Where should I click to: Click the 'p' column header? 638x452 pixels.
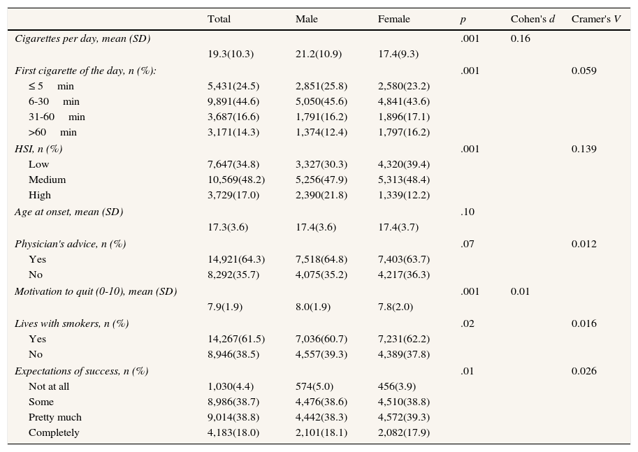[463, 19]
